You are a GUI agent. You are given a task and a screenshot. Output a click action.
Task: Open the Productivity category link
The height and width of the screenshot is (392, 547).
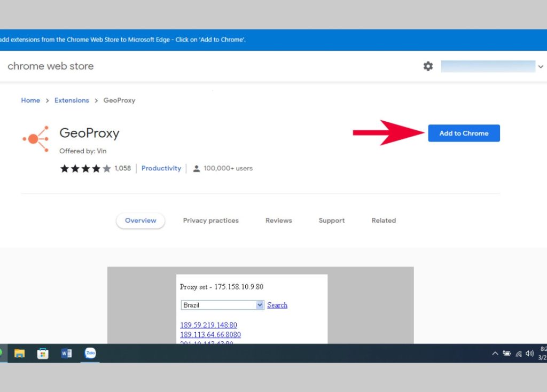tap(161, 168)
